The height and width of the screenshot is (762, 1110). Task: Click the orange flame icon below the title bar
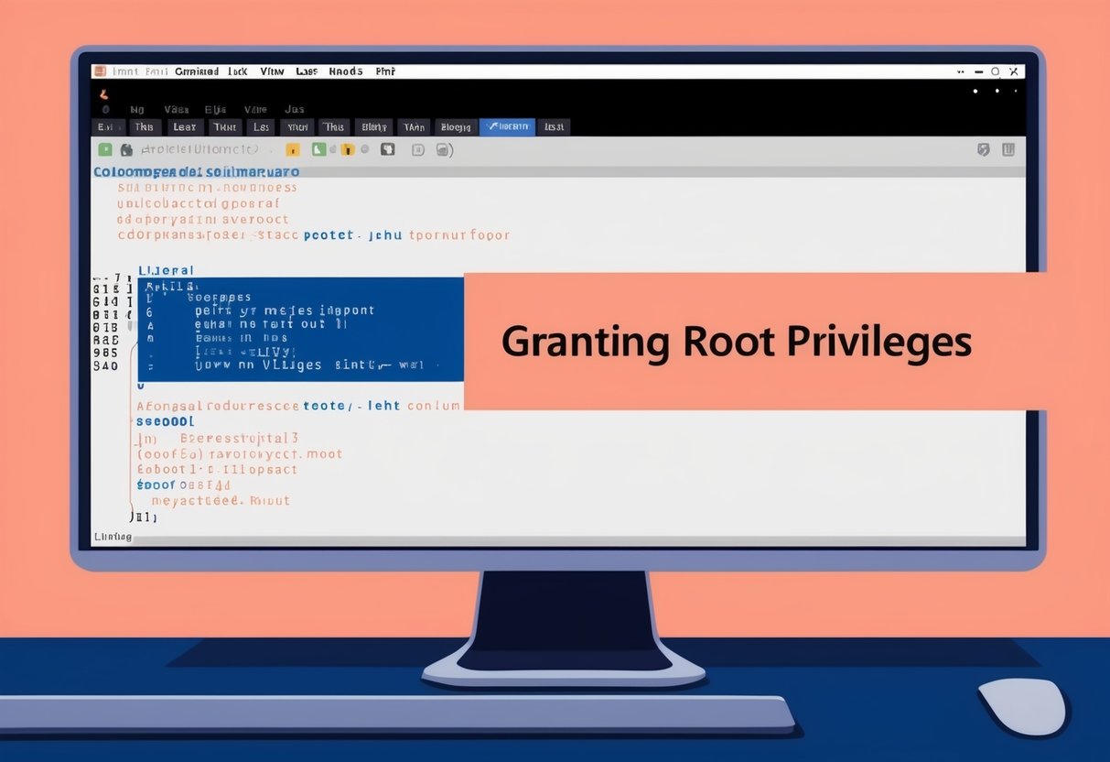[x=103, y=93]
